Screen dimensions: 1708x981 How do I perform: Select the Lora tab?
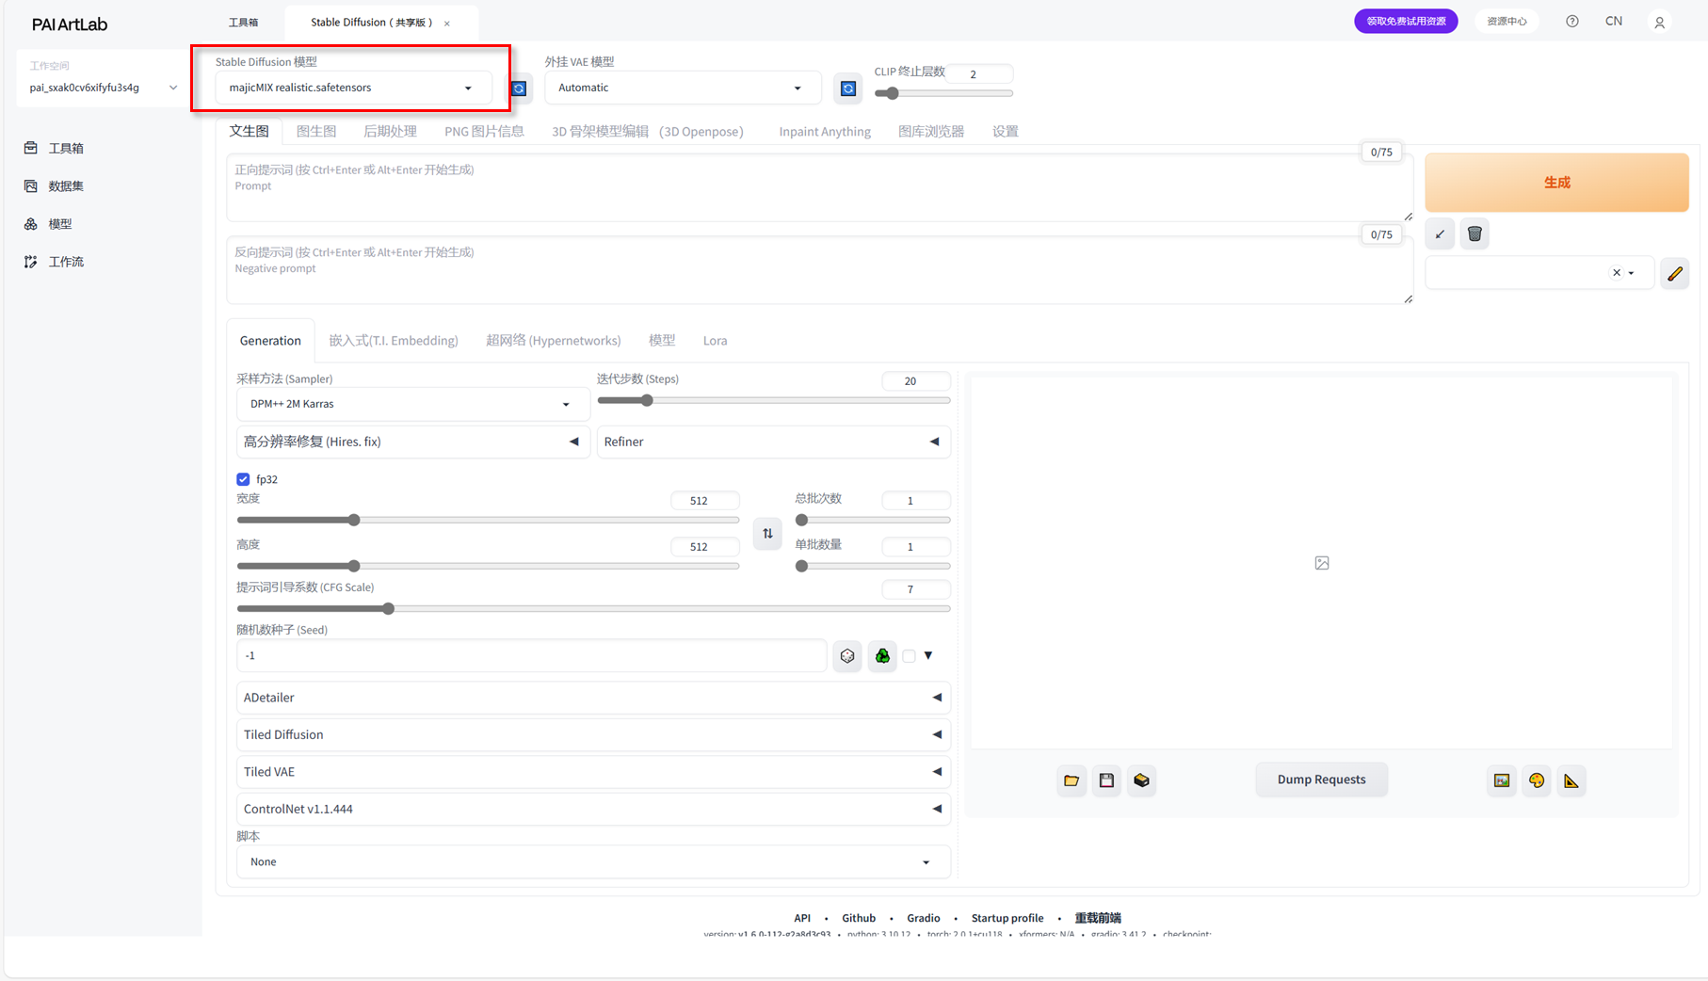coord(715,341)
